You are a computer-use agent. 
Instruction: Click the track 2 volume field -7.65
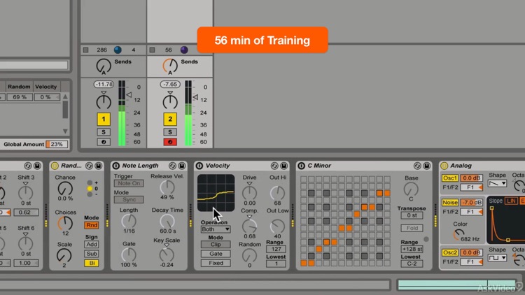coord(170,85)
